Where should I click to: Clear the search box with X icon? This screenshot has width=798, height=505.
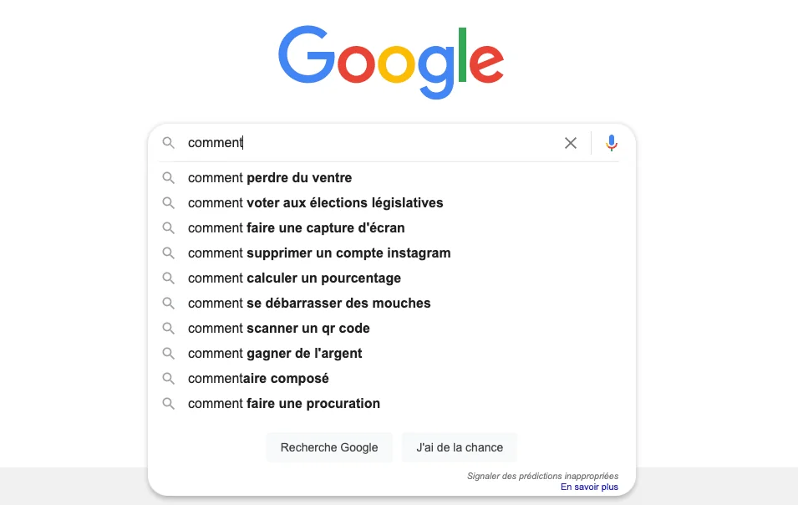(571, 143)
